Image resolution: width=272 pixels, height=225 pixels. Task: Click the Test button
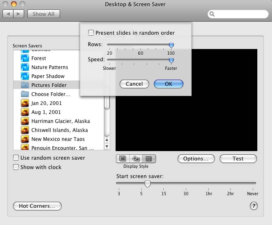[x=238, y=158]
